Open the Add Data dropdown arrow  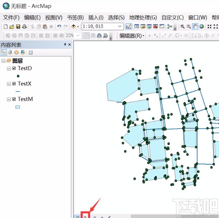click(78, 26)
